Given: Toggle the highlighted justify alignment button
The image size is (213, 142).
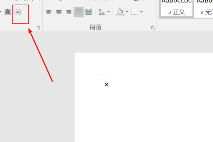Looking at the screenshot, I should click(79, 12).
